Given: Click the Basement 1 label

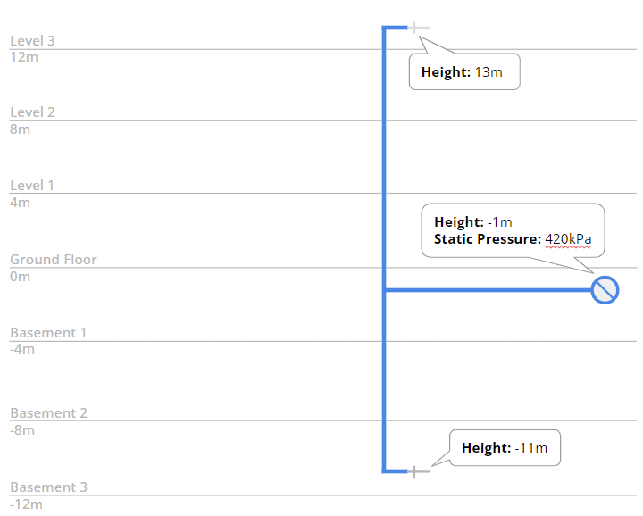Looking at the screenshot, I should tap(48, 333).
